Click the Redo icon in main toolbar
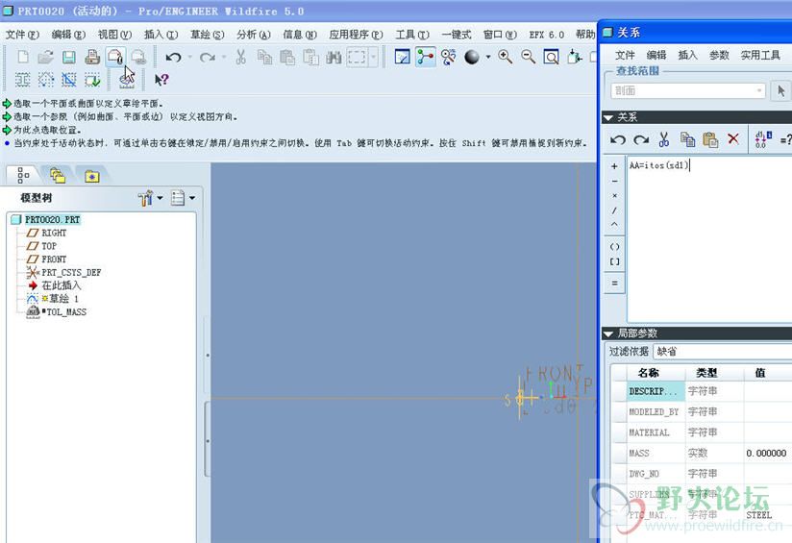 click(x=207, y=57)
